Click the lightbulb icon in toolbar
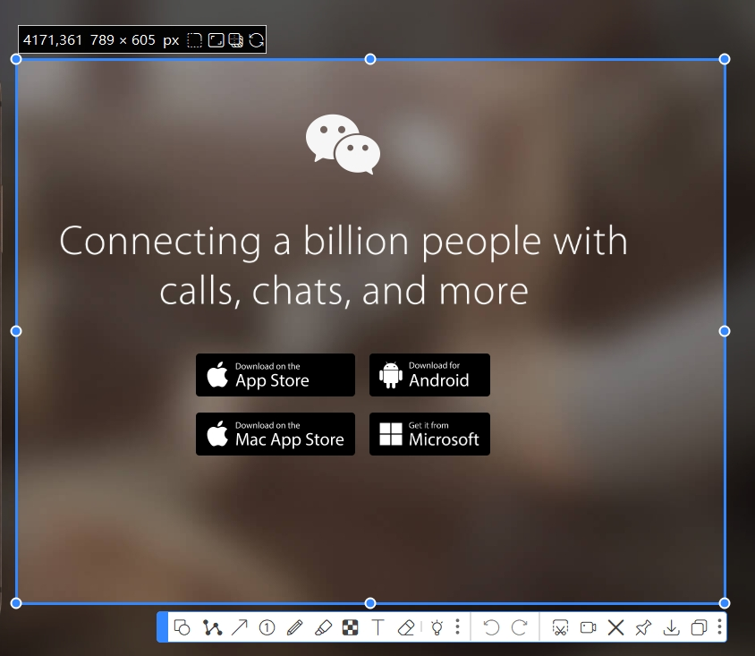This screenshot has height=656, width=755. pos(437,627)
